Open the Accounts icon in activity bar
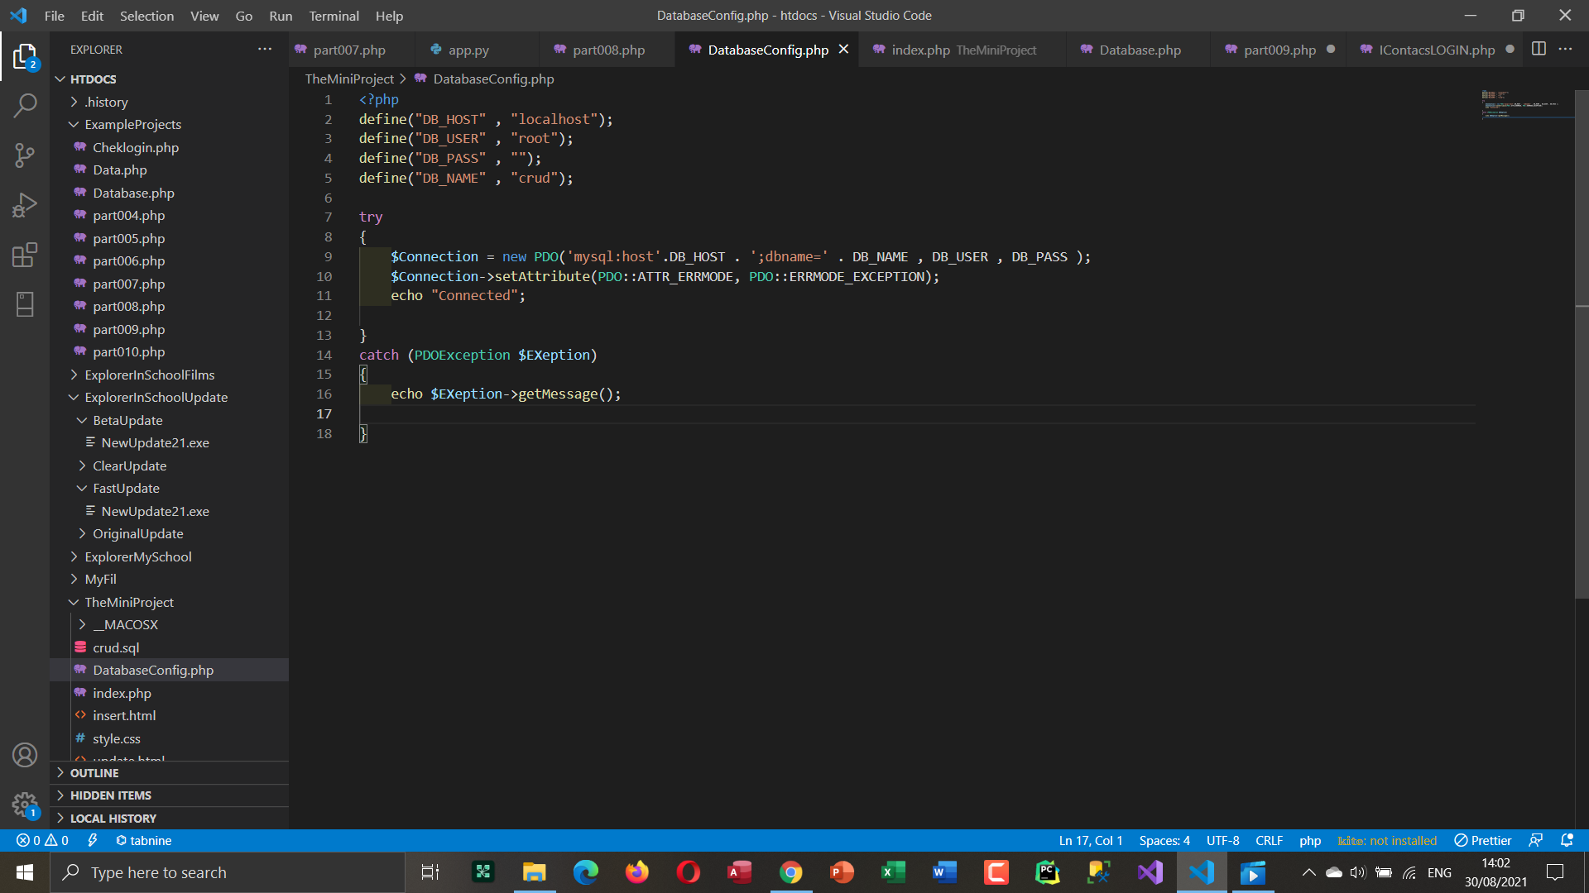The height and width of the screenshot is (893, 1589). coord(25,755)
